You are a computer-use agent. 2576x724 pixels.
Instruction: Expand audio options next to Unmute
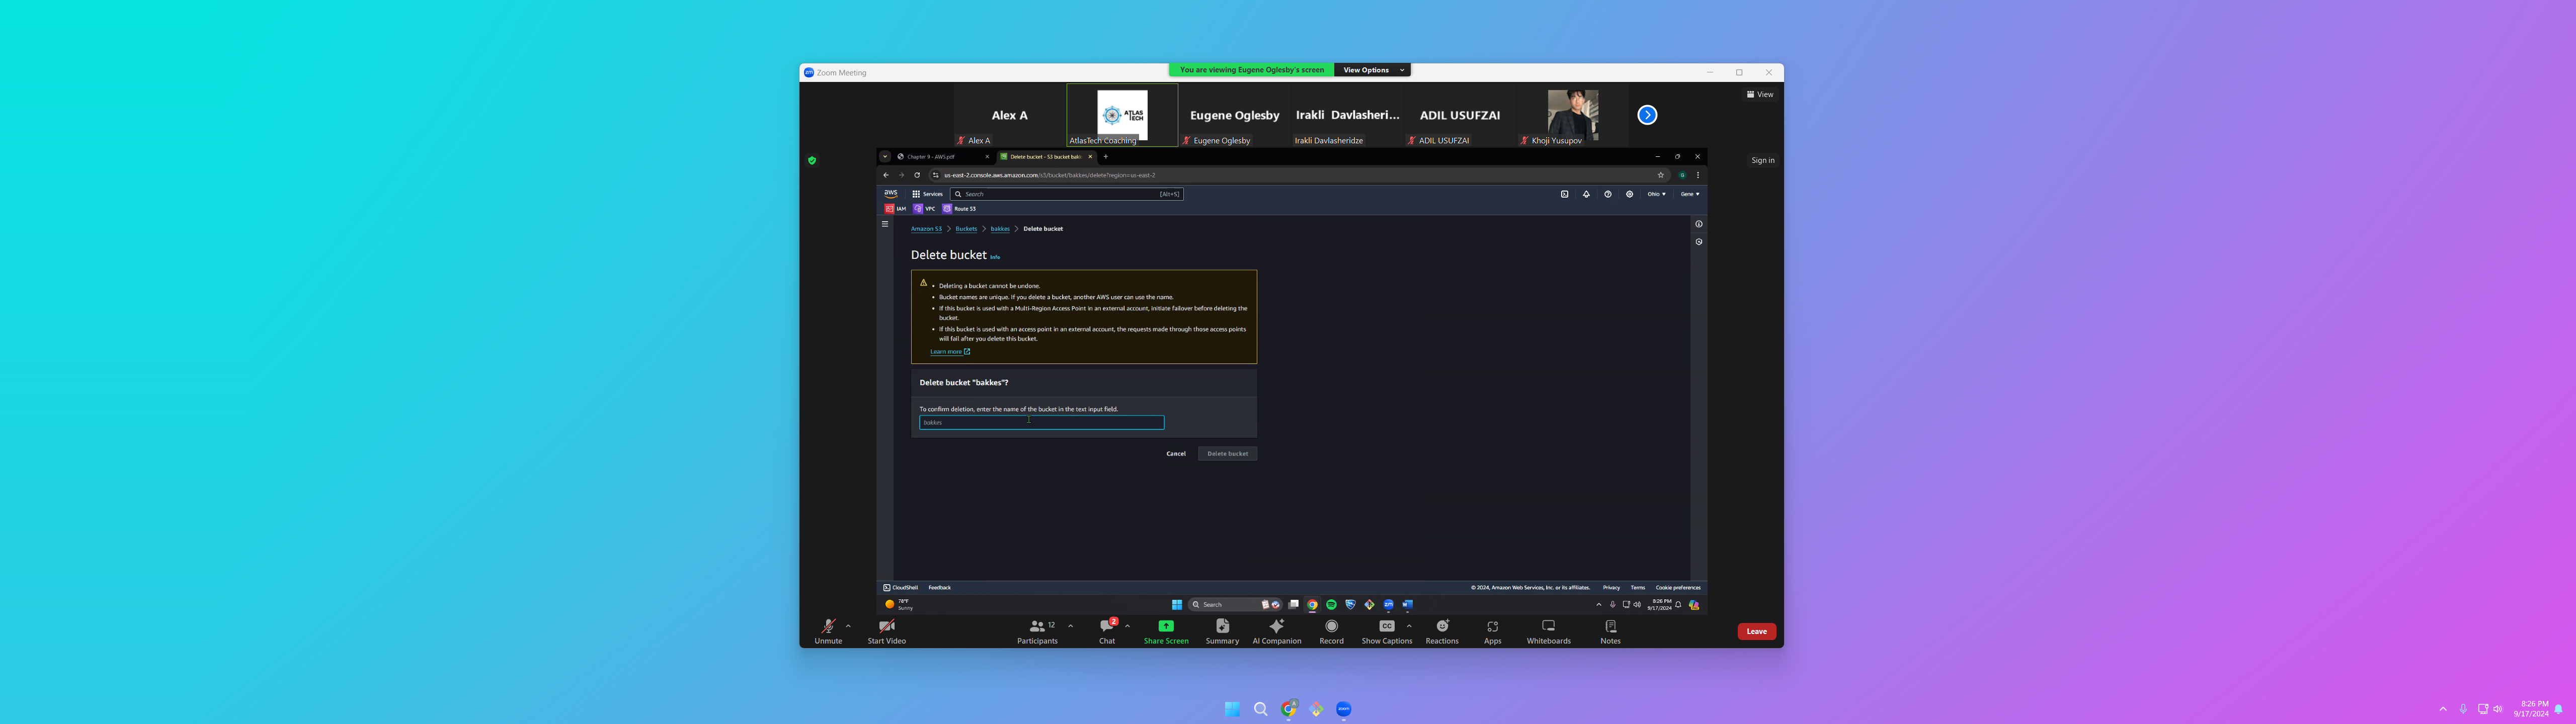848,626
